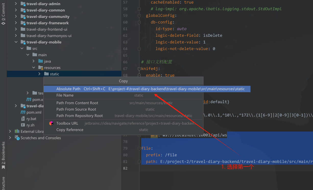Screen dimensions: 313x190
Task: Click the travel-diary-admin module folder icon
Action: point(23,4)
